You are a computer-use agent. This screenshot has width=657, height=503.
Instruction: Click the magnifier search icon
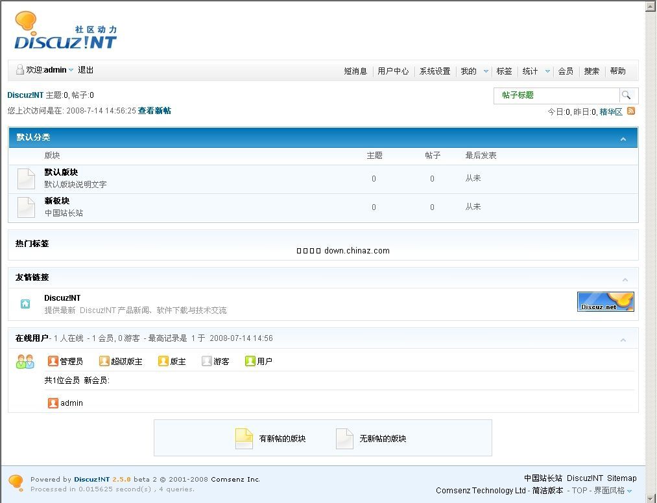(627, 95)
